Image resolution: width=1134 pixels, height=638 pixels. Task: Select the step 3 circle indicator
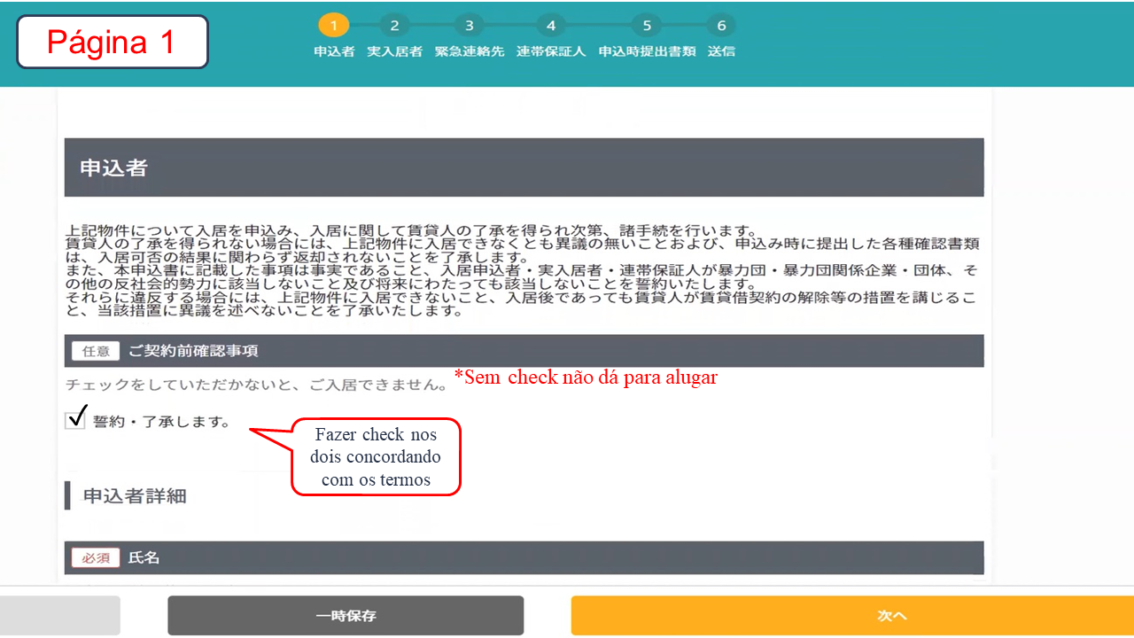coord(470,26)
